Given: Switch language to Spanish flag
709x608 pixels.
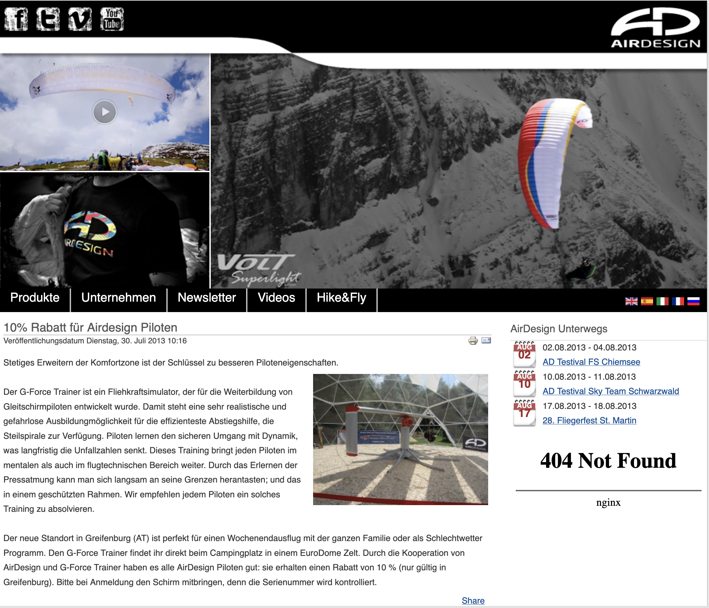Looking at the screenshot, I should click(647, 301).
